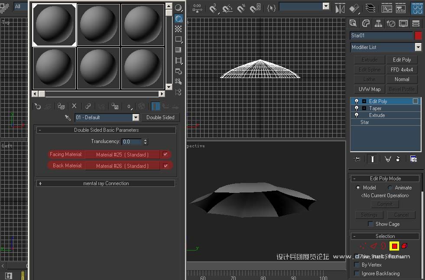Click the Align tool icon
Viewport: 425px width, 280px height.
coord(354,8)
